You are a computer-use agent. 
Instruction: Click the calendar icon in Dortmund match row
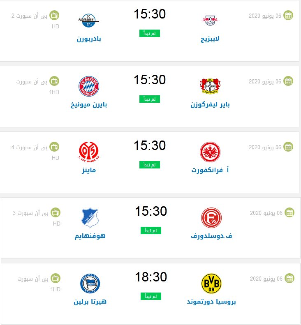(x=290, y=278)
